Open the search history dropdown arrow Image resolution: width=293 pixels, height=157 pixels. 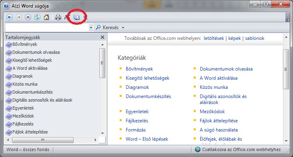pyautogui.click(x=91, y=28)
